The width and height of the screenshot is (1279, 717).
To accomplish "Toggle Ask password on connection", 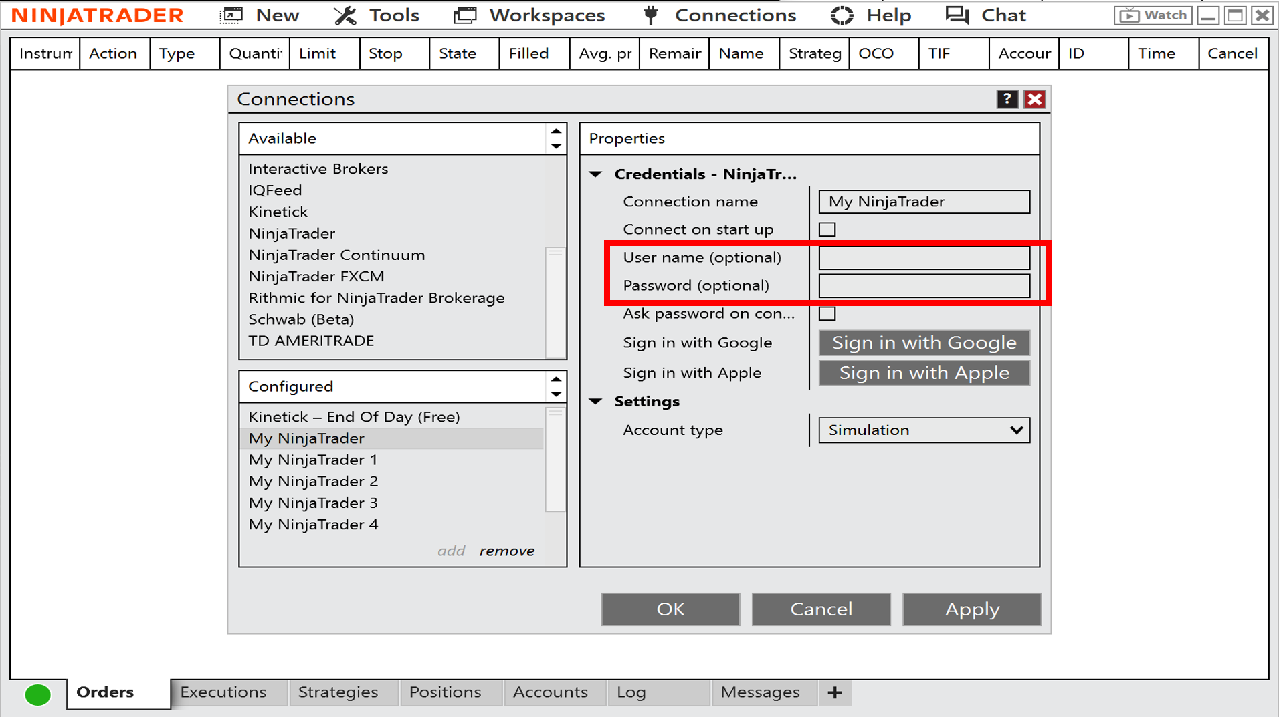I will click(x=827, y=313).
